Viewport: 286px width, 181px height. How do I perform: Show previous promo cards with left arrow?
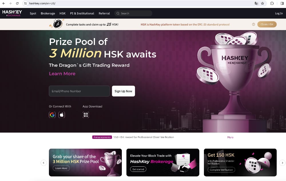pos(43,163)
